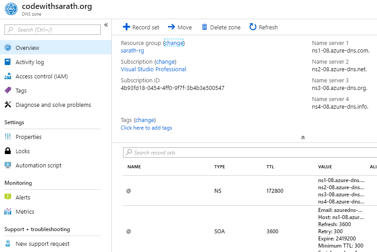Select Overview in the sidebar menu
Viewport: 377px width, 252px height.
[x=27, y=48]
